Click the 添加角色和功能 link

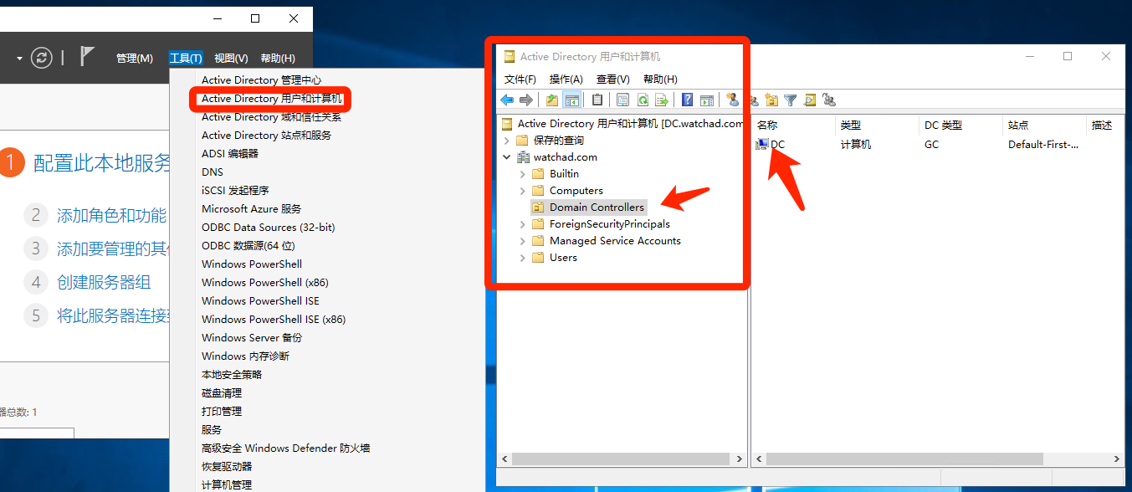pyautogui.click(x=111, y=216)
